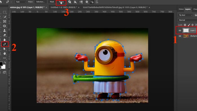Select the Blur droplet tool
This screenshot has width=197, height=111.
[x=5, y=40]
